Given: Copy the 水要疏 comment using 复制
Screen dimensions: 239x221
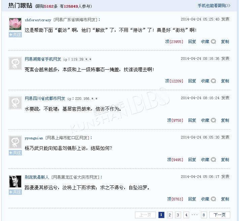Looking at the screenshot, I should (x=225, y=120).
